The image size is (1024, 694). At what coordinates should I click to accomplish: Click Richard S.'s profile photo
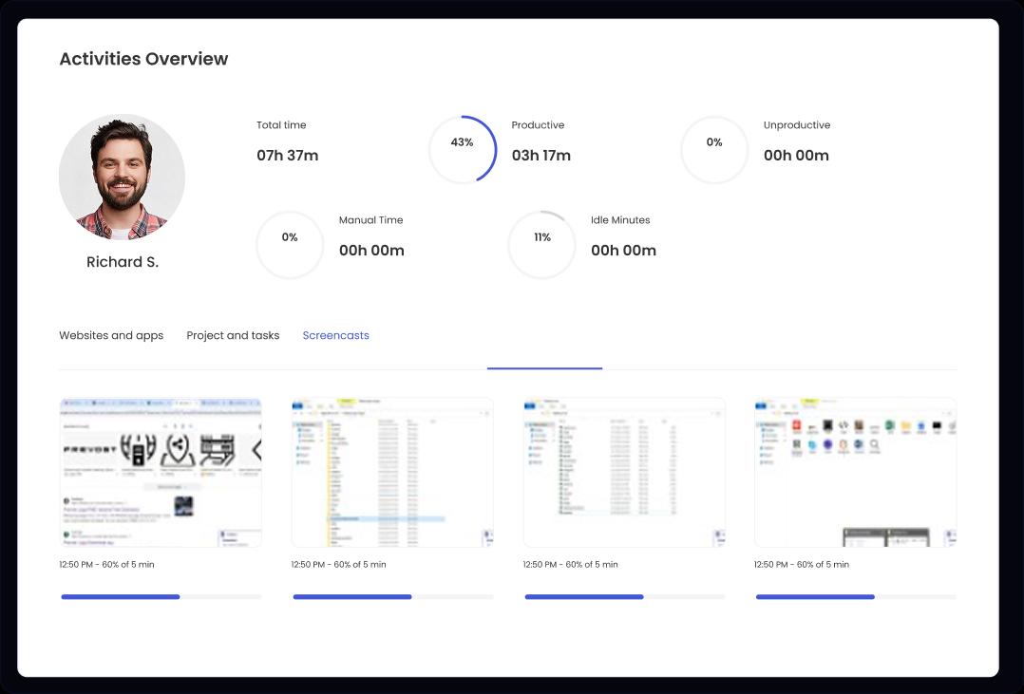(x=122, y=177)
